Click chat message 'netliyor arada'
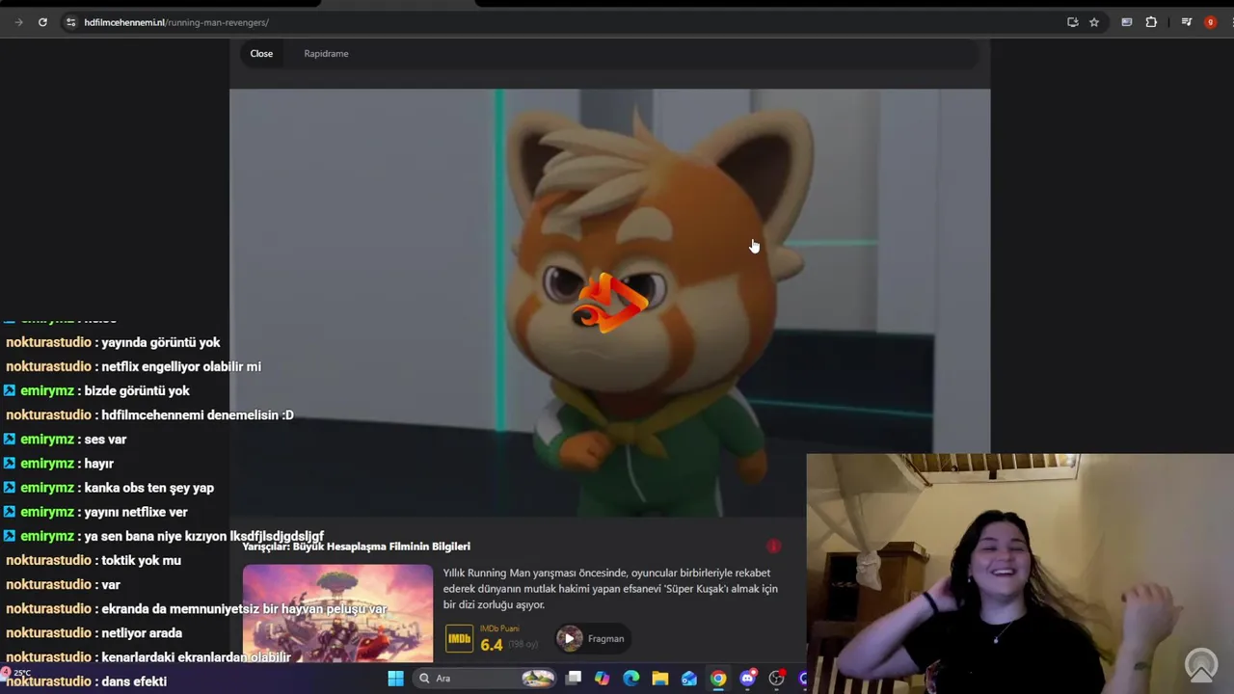The height and width of the screenshot is (694, 1234). [142, 633]
